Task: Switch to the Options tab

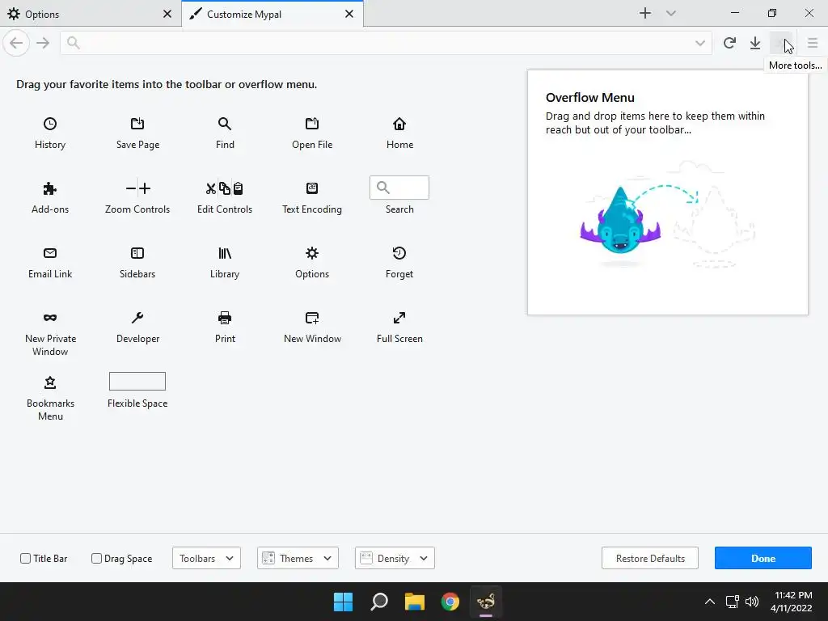Action: coord(91,14)
